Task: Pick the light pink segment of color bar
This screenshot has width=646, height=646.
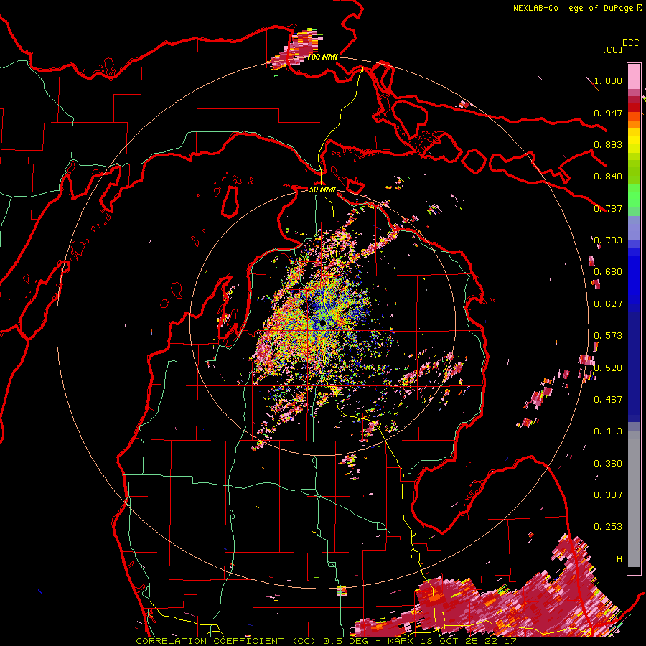Action: (x=634, y=76)
